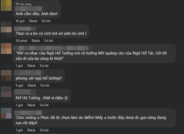Hit Thích on "phong sát ngủ hổ tướng!!"
Image resolution: width=184 pixels, height=134 pixels.
coord(32,85)
